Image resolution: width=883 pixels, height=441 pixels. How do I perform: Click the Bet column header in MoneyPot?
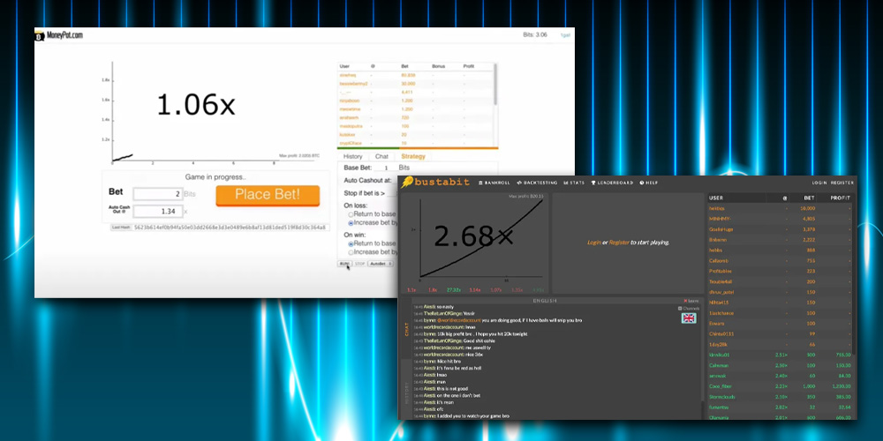point(404,66)
